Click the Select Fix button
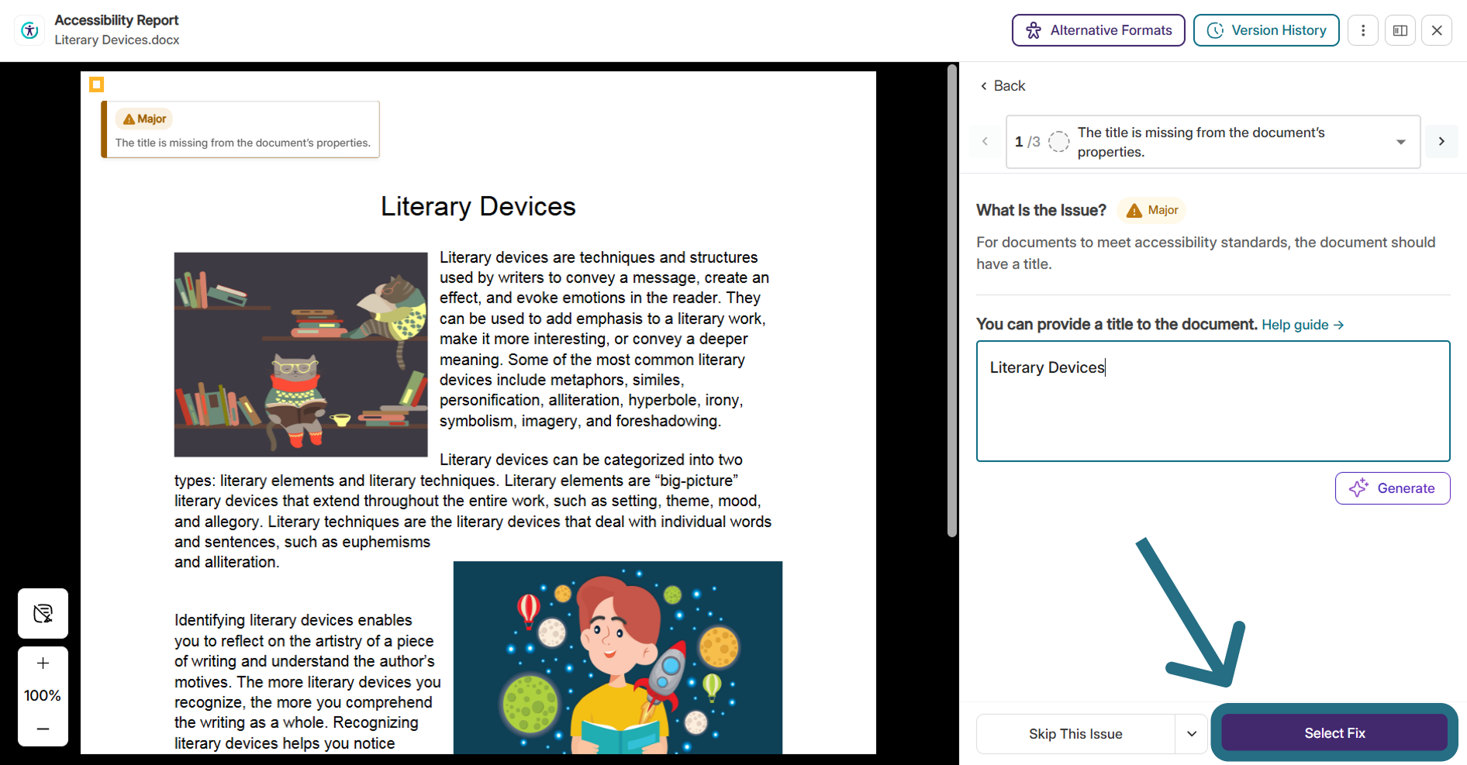This screenshot has height=765, width=1467. tap(1334, 733)
